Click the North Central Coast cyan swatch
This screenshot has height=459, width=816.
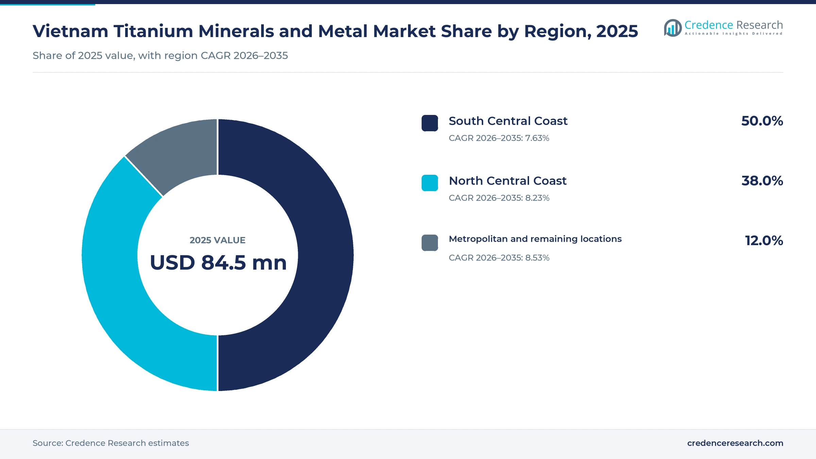point(430,183)
